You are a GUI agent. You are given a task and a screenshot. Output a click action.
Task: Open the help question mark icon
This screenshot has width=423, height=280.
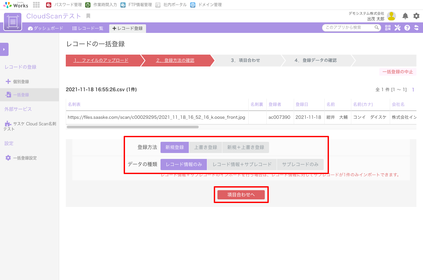(x=407, y=28)
